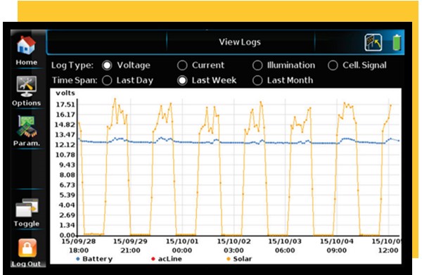Click the street light status icon

[x=373, y=42]
